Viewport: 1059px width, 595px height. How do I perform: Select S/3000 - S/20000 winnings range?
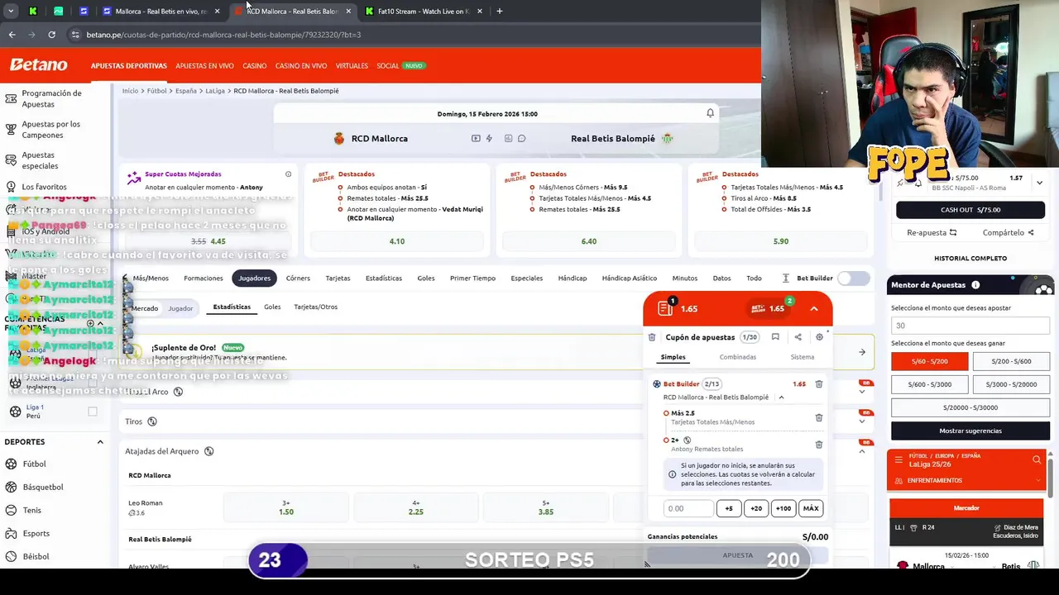(x=1011, y=384)
